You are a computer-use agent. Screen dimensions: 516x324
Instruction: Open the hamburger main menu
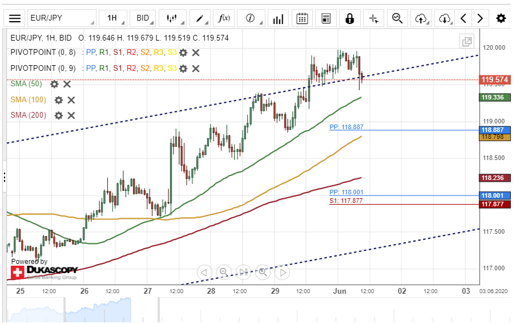click(x=14, y=18)
